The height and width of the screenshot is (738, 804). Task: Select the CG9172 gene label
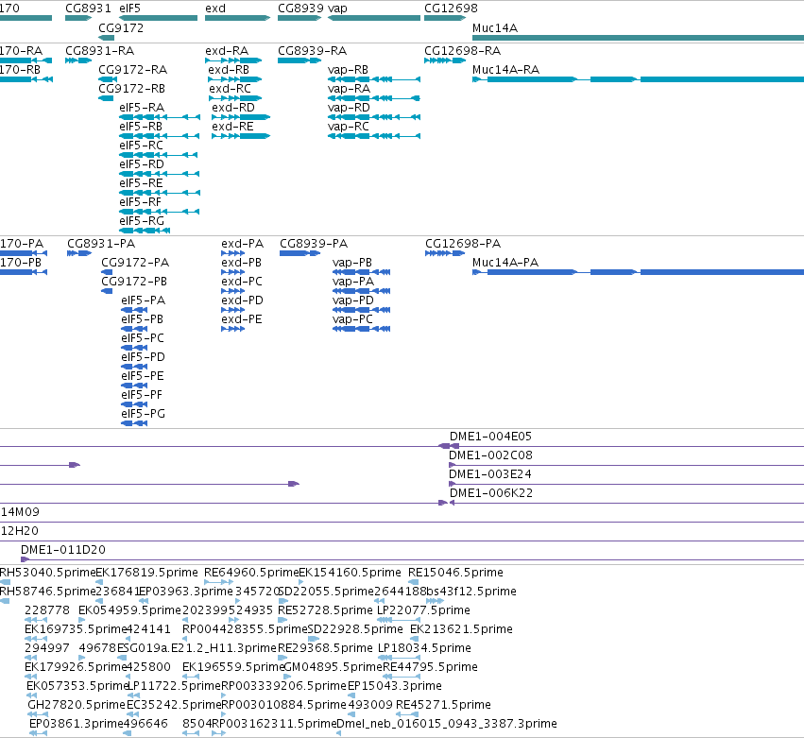[121, 28]
